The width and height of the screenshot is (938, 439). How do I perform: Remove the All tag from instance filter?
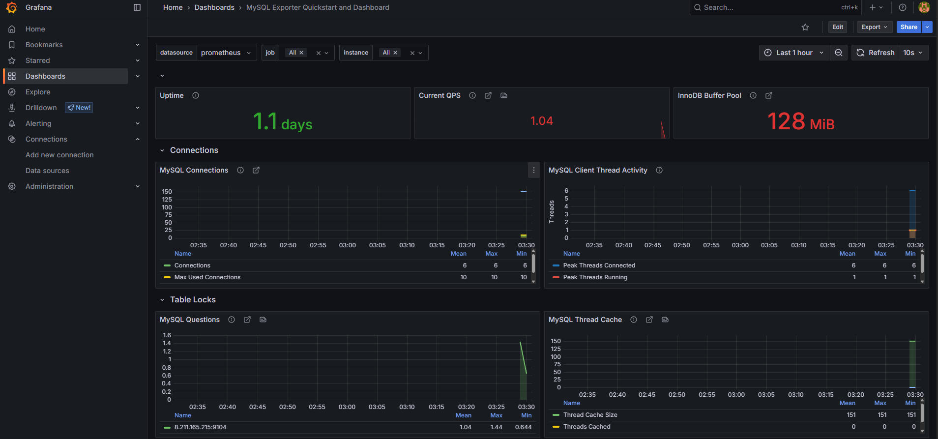click(395, 53)
